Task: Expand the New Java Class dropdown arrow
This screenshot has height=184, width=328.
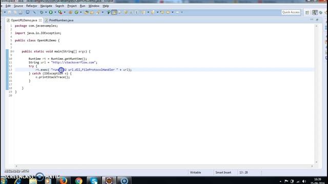Action: coord(81,12)
